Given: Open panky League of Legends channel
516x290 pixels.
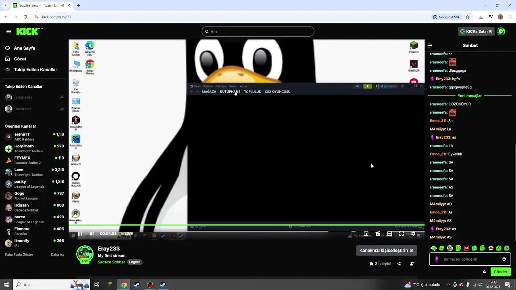Looking at the screenshot, I should [34, 184].
